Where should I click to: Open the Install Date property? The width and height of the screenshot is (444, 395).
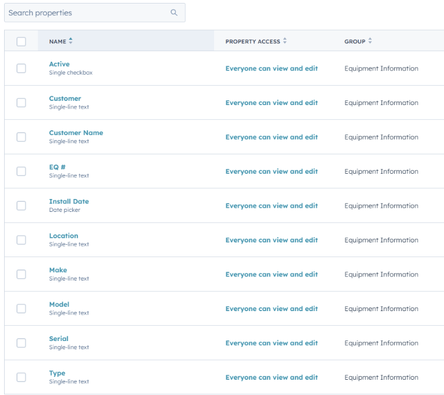69,201
